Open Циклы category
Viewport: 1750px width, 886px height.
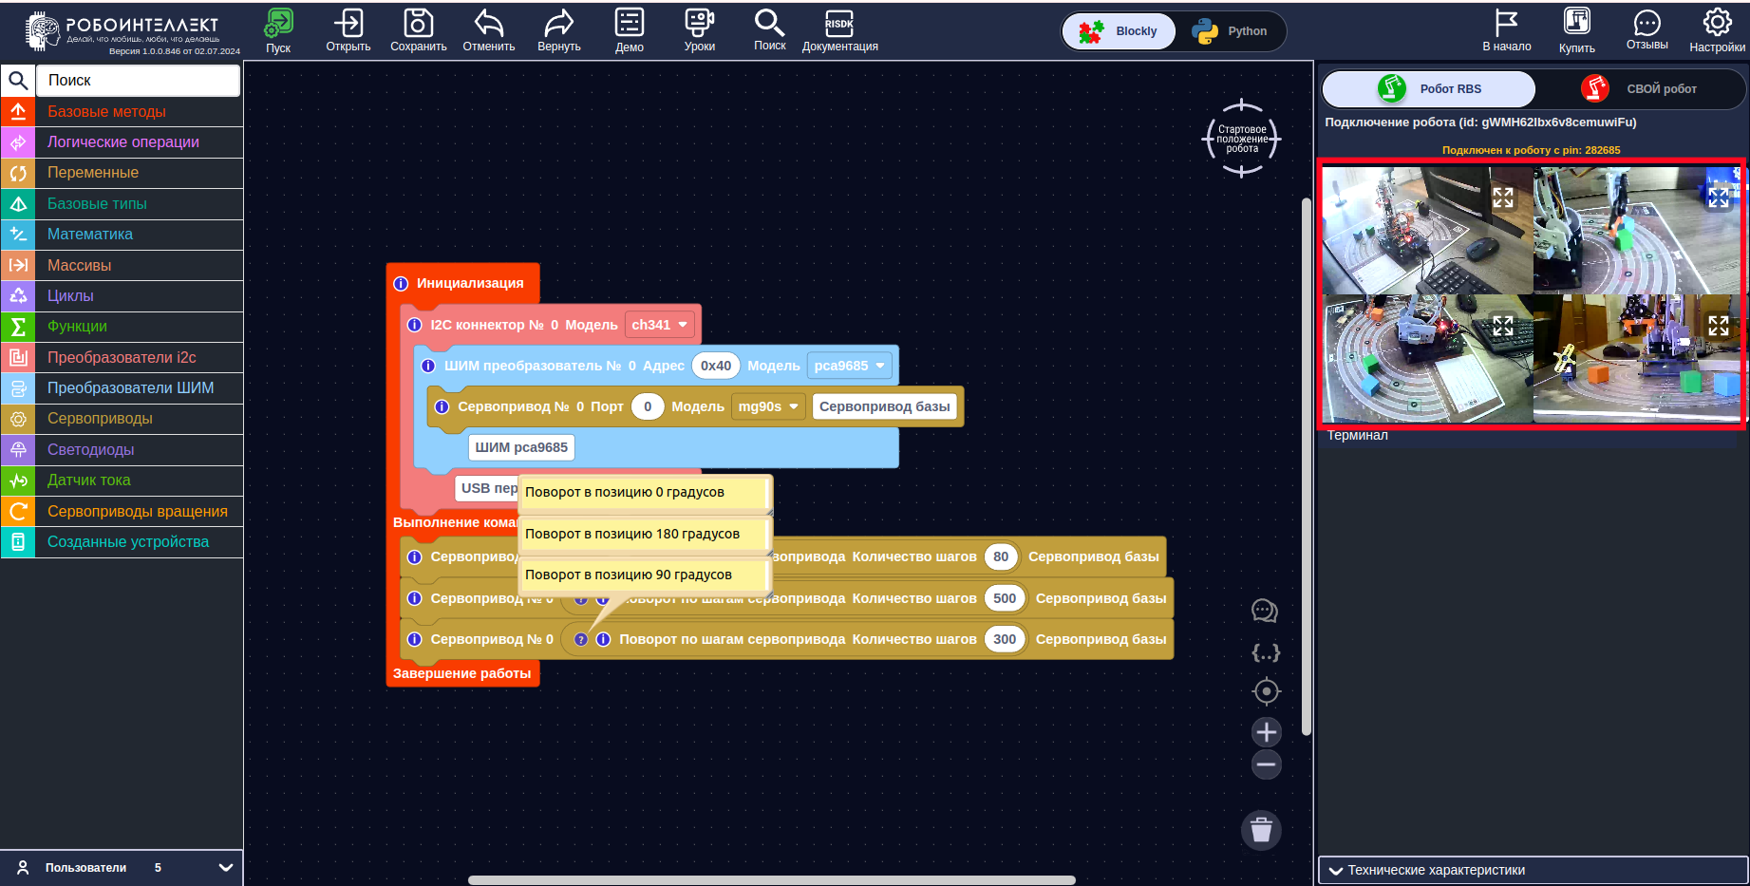(122, 295)
